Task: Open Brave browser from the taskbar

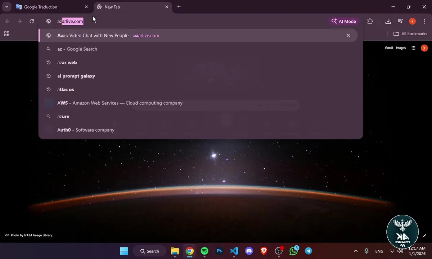Action: [264, 251]
